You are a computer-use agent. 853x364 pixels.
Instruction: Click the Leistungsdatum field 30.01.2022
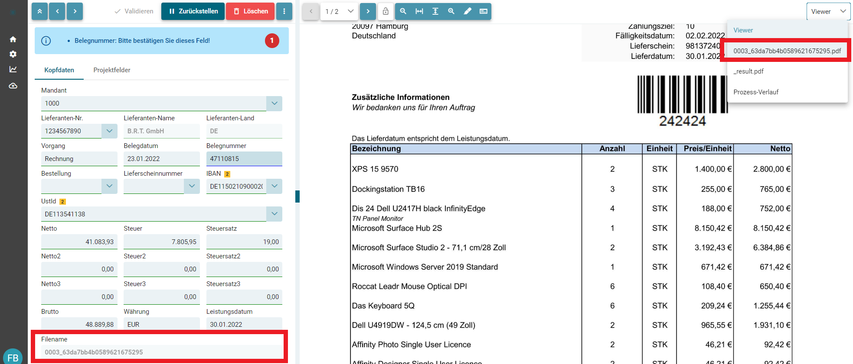point(244,324)
